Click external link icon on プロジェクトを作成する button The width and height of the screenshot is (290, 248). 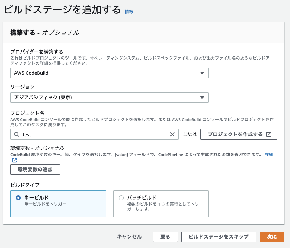click(x=269, y=134)
